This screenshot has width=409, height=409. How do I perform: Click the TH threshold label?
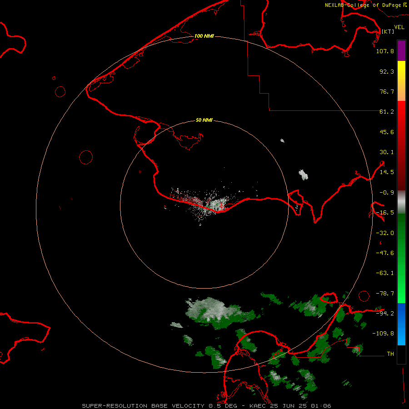(x=390, y=354)
